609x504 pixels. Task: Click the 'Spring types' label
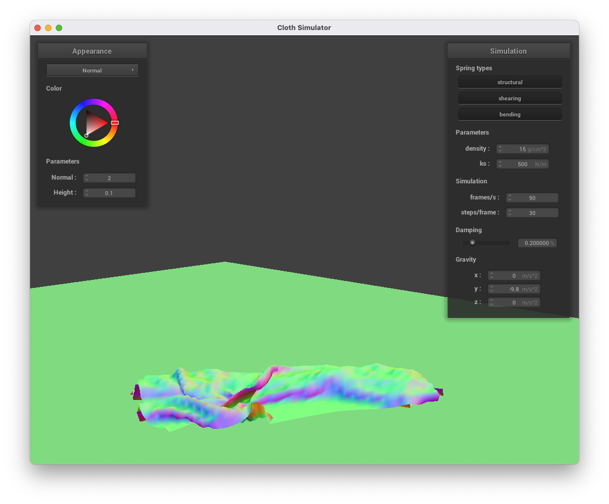pyautogui.click(x=474, y=68)
